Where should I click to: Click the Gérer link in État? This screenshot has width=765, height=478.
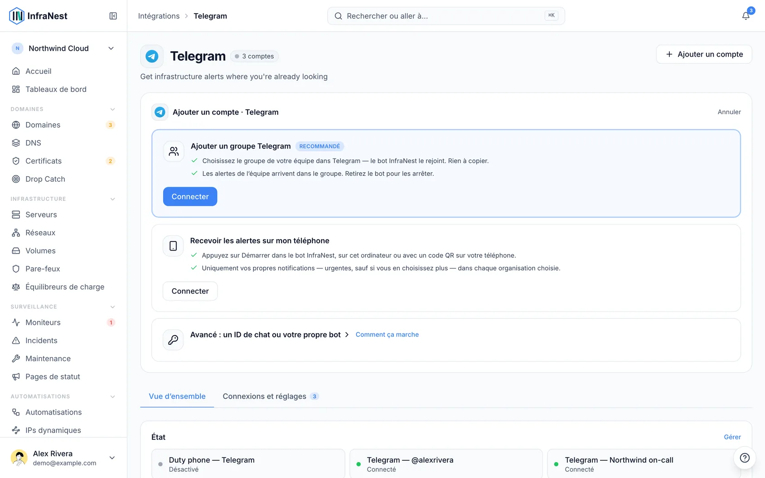[732, 437]
